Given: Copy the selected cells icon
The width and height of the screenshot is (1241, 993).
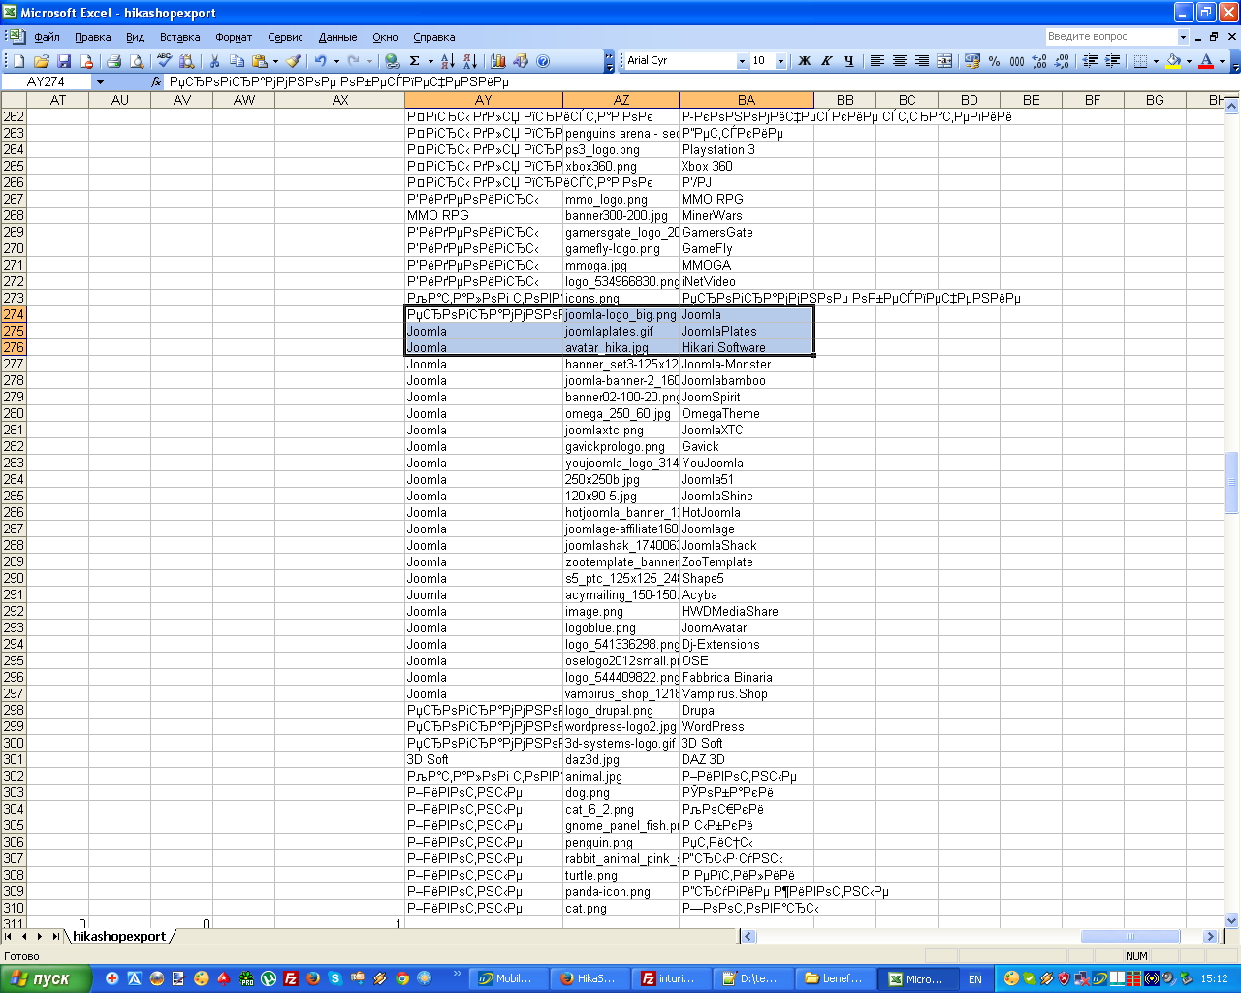Looking at the screenshot, I should pyautogui.click(x=237, y=61).
